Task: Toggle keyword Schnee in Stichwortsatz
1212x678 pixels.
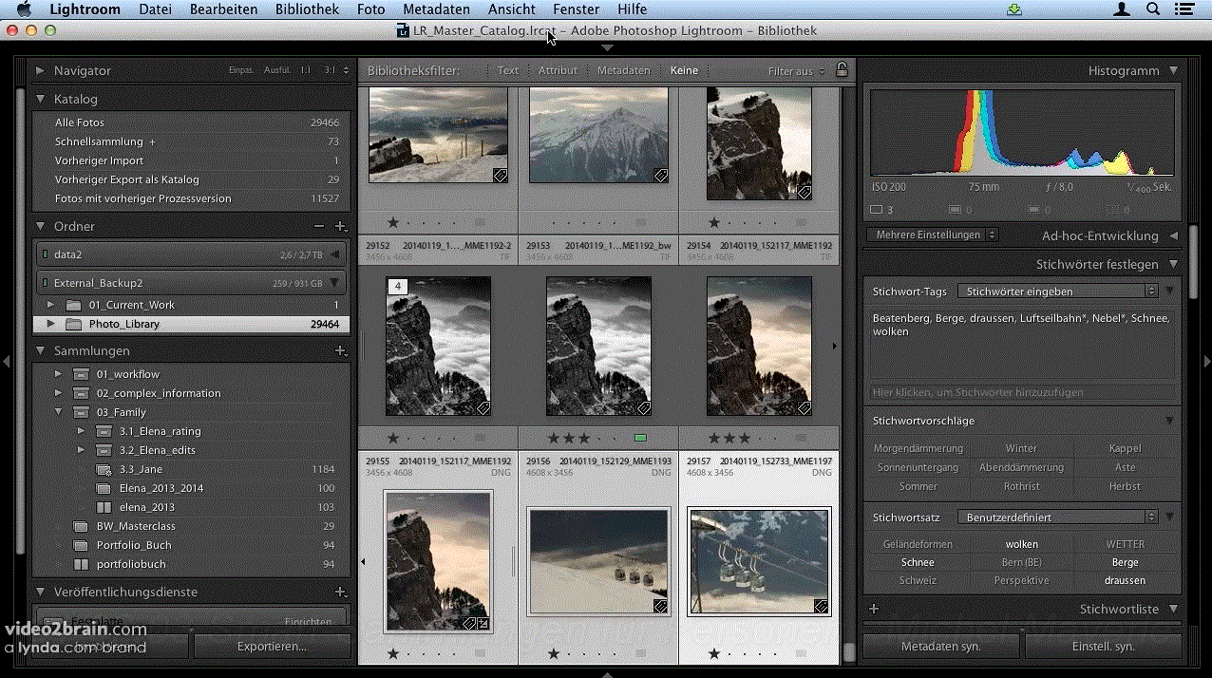Action: tap(918, 562)
